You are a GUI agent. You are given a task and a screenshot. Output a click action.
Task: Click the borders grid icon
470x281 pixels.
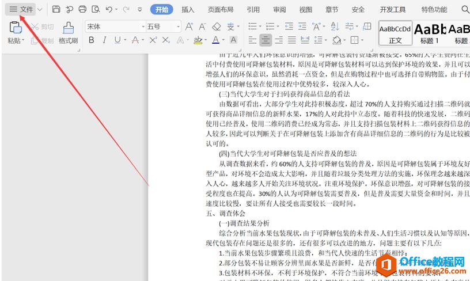click(x=354, y=40)
